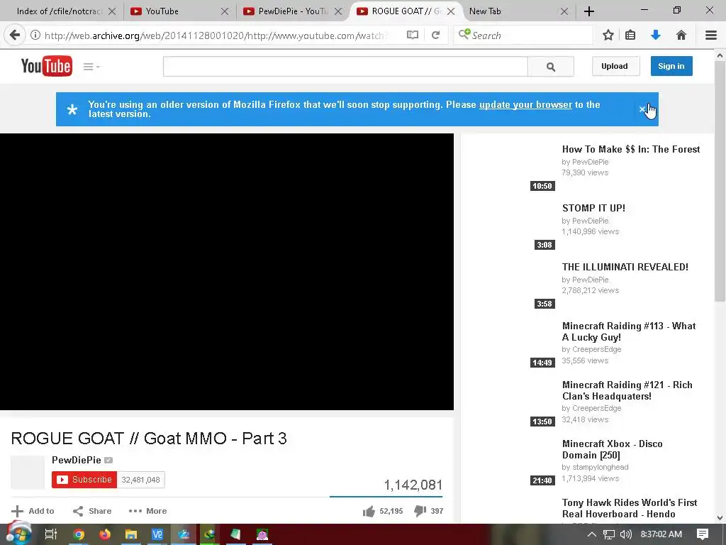
Task: Go to the Firefox home page icon
Action: [x=681, y=35]
